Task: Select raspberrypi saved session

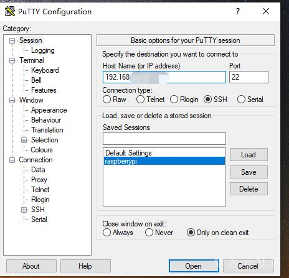Action: 164,161
